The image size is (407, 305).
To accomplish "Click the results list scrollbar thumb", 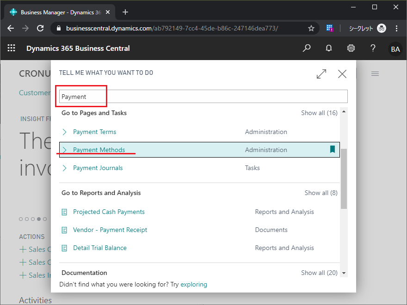I will click(x=344, y=179).
